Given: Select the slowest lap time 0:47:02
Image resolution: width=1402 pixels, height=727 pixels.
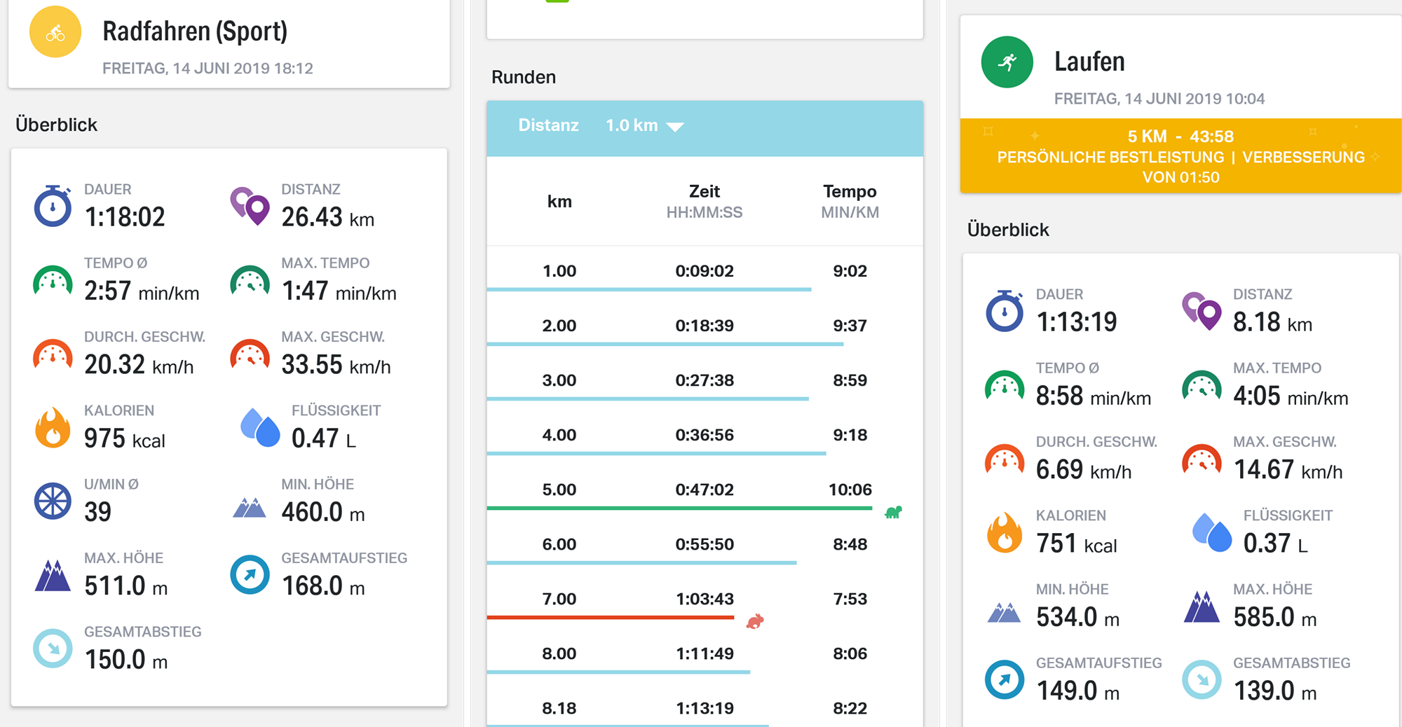Looking at the screenshot, I should click(705, 490).
